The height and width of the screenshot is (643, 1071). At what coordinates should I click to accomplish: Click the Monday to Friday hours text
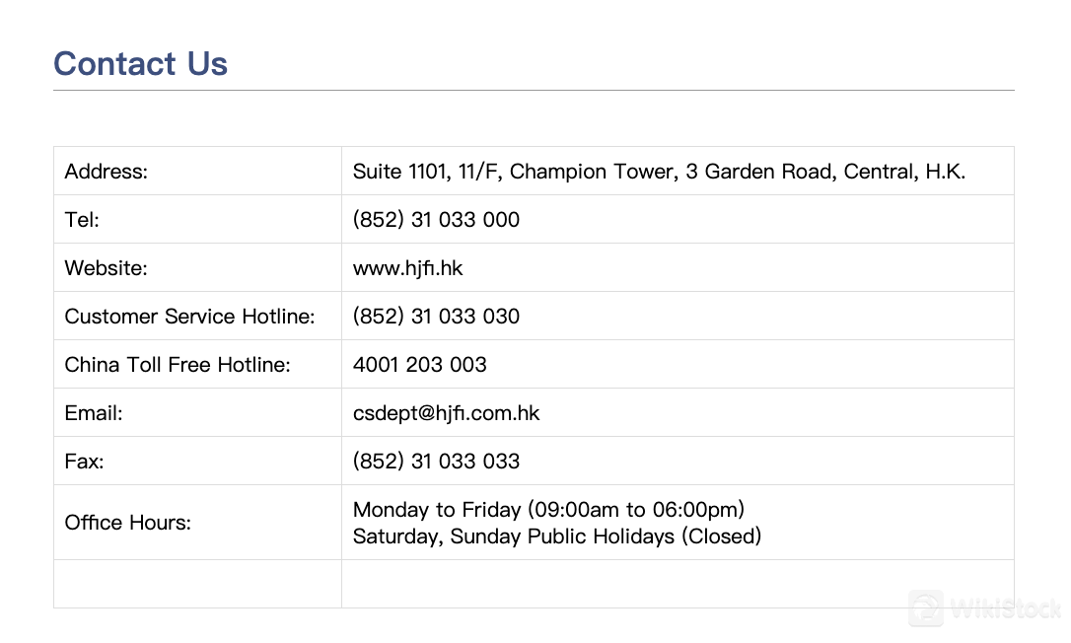pyautogui.click(x=548, y=510)
